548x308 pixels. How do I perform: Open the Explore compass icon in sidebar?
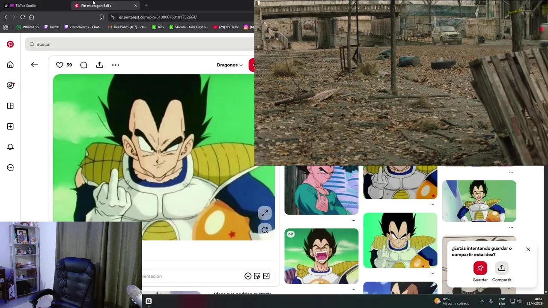point(10,85)
